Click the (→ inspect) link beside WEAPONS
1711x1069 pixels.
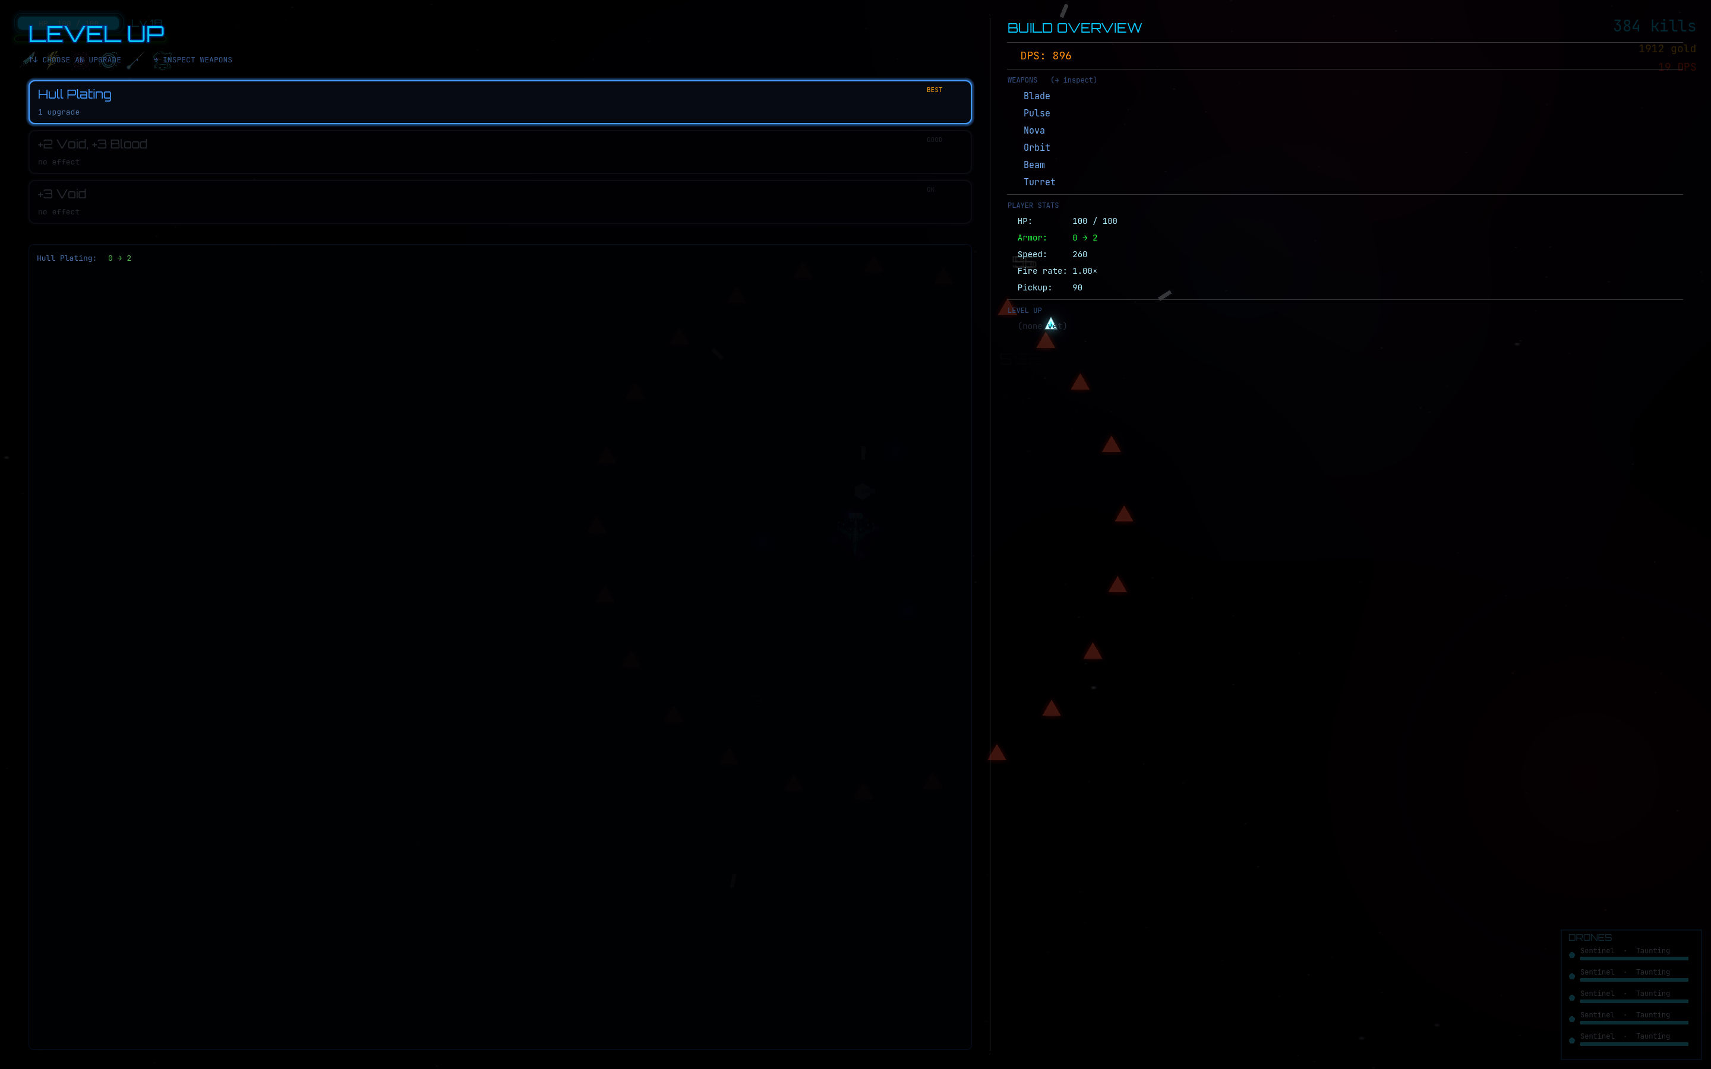1074,80
